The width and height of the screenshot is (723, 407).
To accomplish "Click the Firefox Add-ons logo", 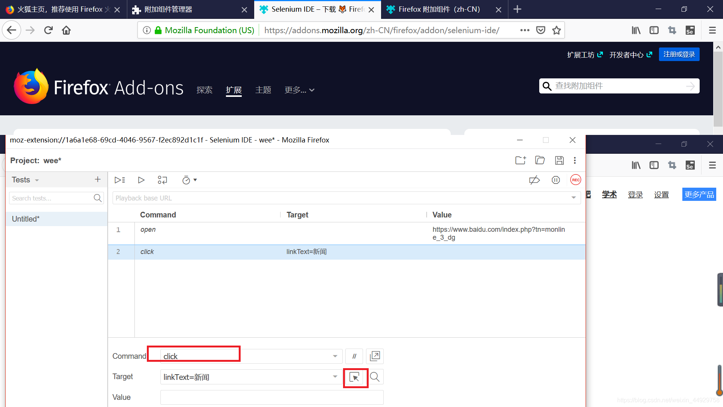I will [x=99, y=87].
